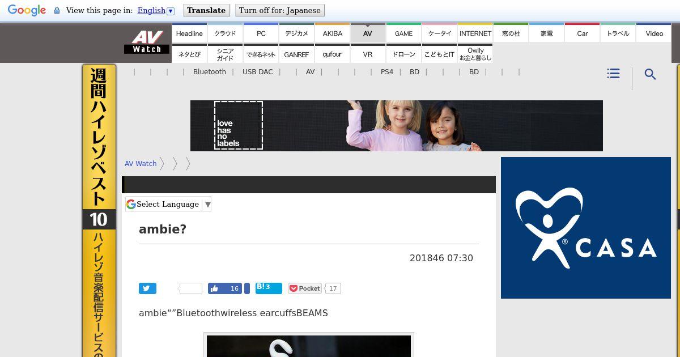This screenshot has width=680, height=357.
Task: Click the article title ambie?
Action: [x=163, y=229]
